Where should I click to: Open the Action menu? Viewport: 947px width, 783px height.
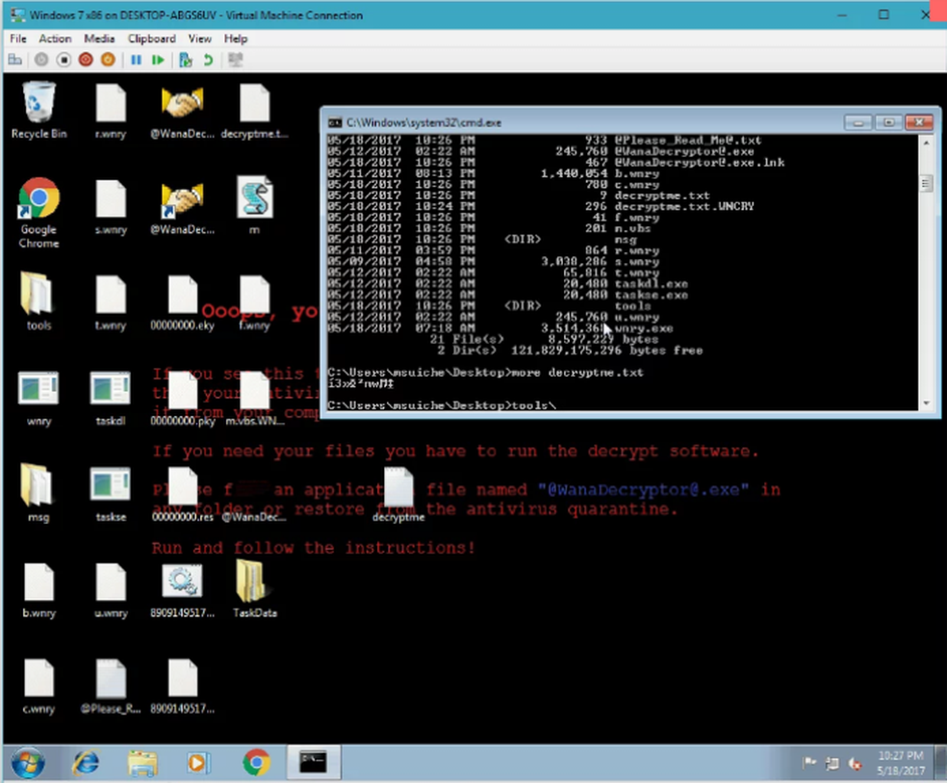(x=55, y=39)
